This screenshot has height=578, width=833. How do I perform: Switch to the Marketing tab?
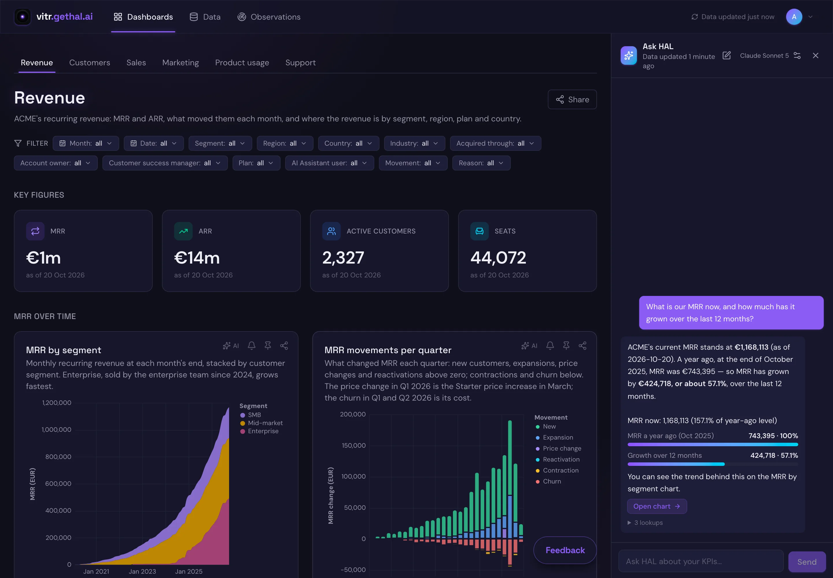point(180,63)
